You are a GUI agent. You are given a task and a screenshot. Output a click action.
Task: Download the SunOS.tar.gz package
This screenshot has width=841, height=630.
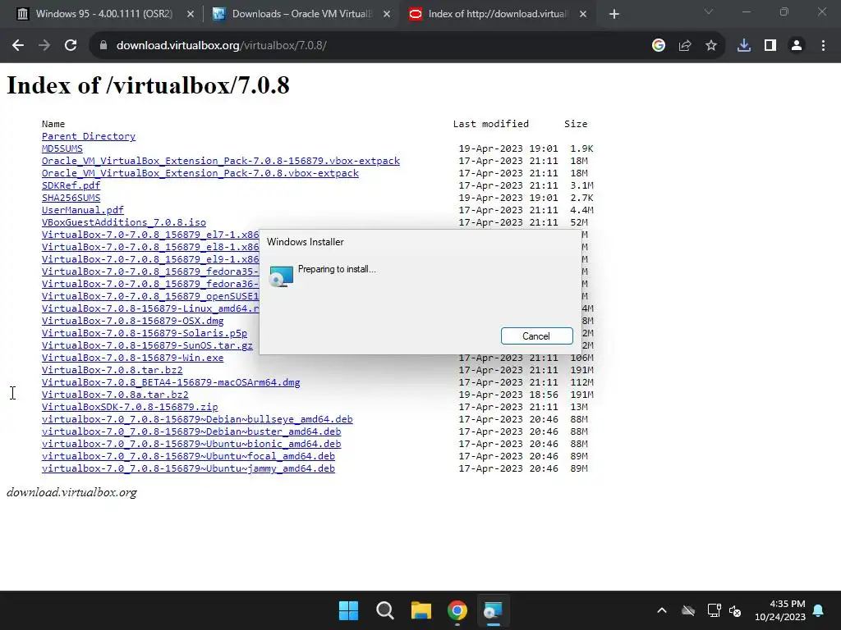(147, 345)
